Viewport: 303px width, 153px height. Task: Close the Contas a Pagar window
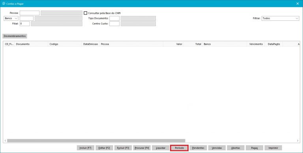coord(297,4)
